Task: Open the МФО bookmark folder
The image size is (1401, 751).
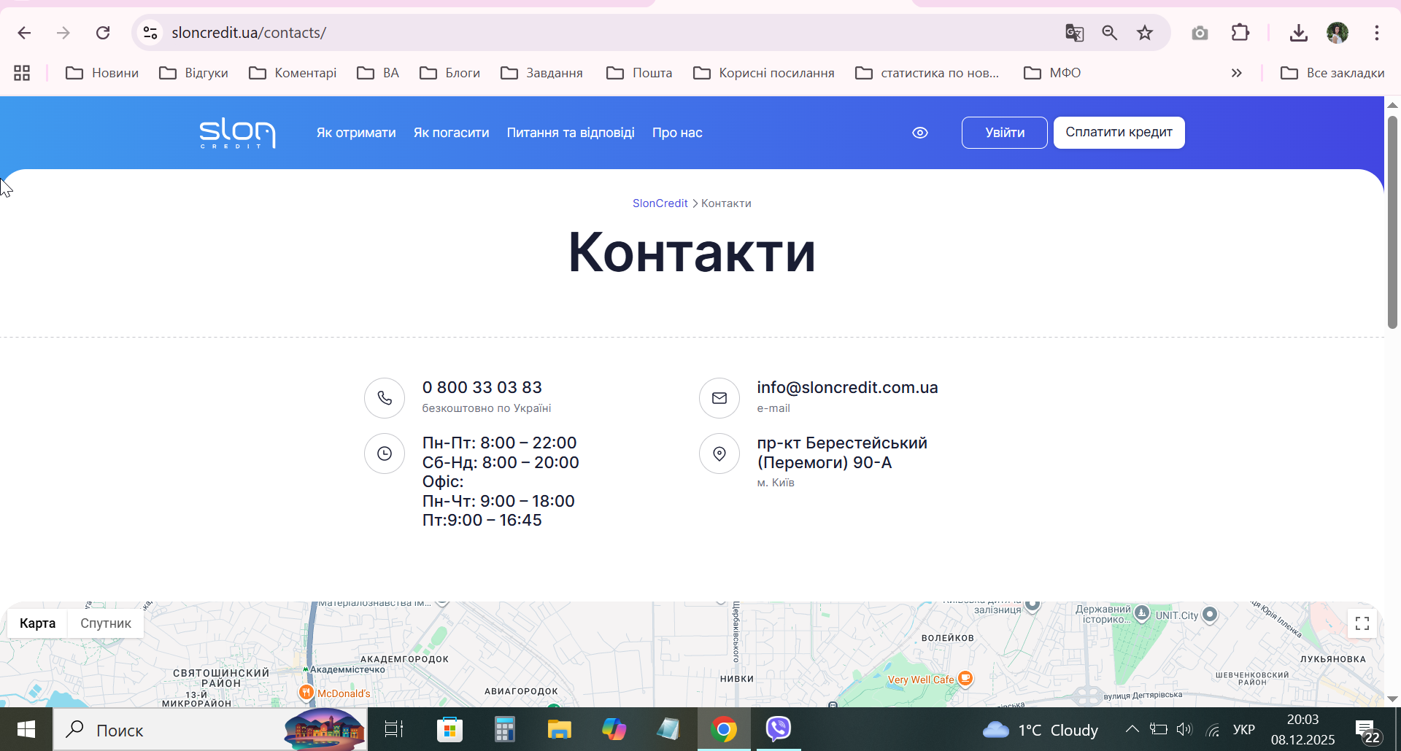Action: pyautogui.click(x=1052, y=73)
